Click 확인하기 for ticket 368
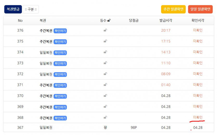 click(60, 118)
